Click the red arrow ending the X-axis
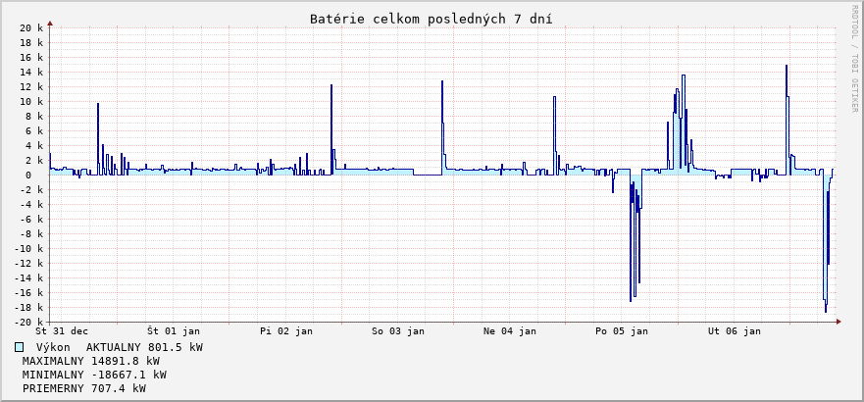This screenshot has height=402, width=864. pyautogui.click(x=840, y=322)
